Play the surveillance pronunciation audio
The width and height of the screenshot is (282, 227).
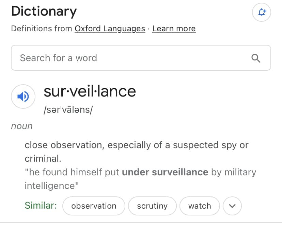click(x=23, y=97)
